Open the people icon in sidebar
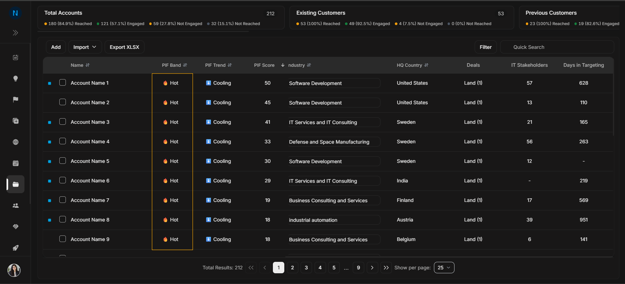The width and height of the screenshot is (625, 284). (15, 206)
